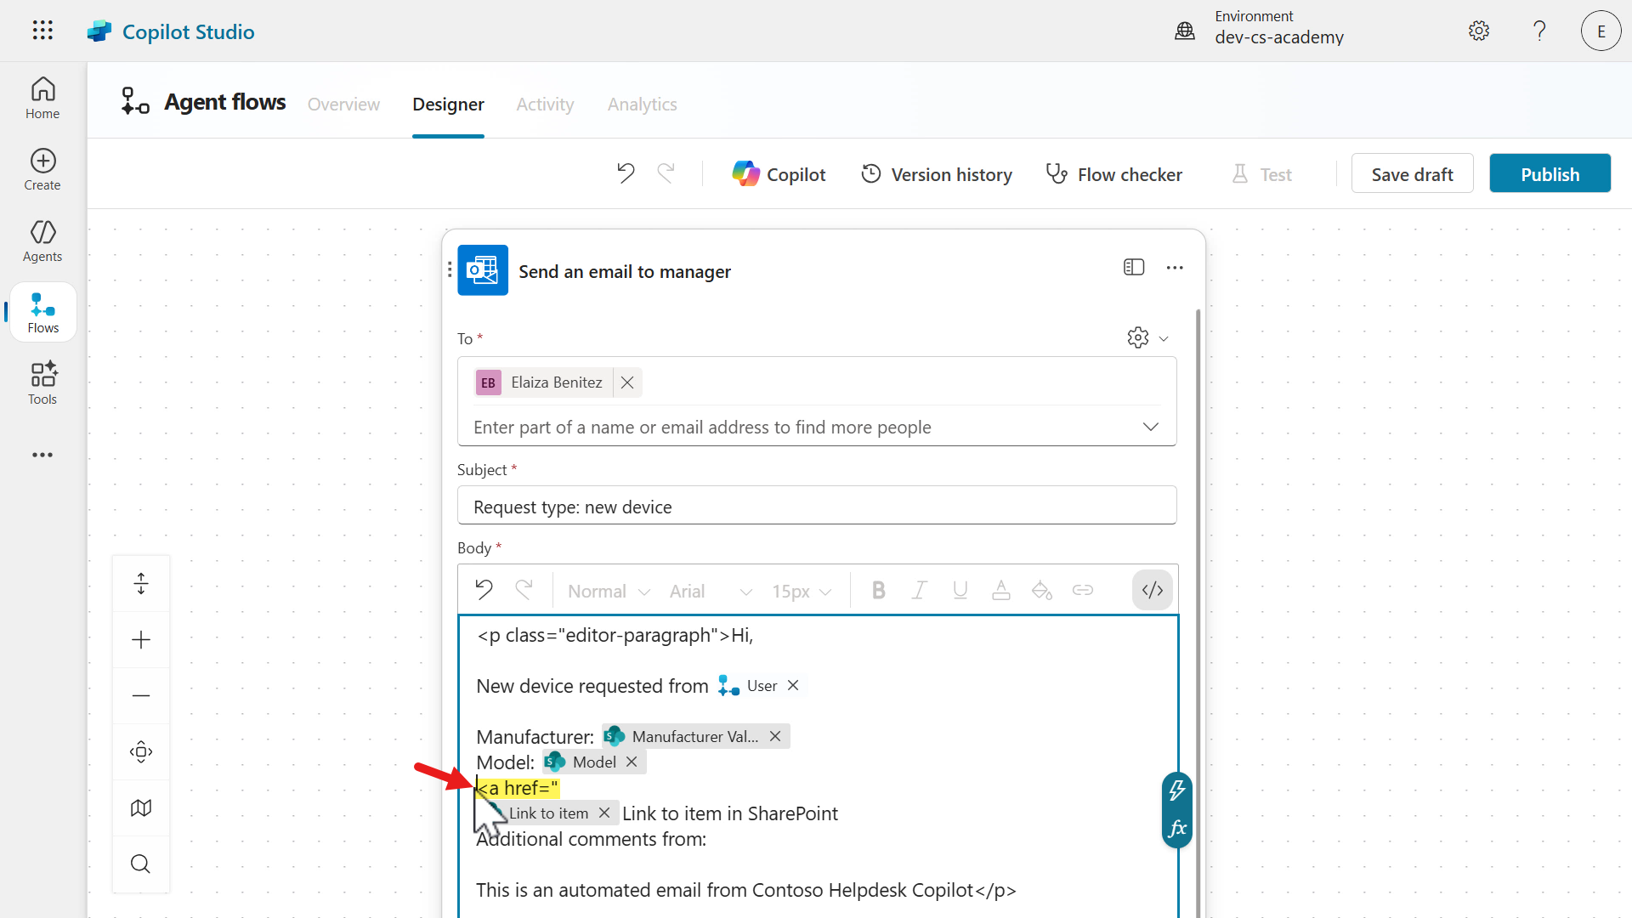Open the app launcher waffle icon
This screenshot has height=918, width=1632.
click(x=42, y=31)
